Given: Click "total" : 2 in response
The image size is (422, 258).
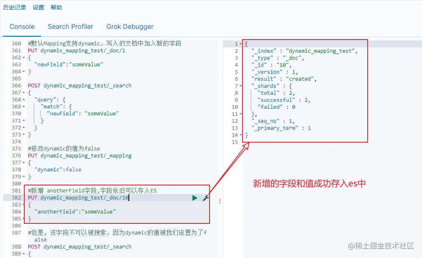Looking at the screenshot, I should tap(276, 93).
